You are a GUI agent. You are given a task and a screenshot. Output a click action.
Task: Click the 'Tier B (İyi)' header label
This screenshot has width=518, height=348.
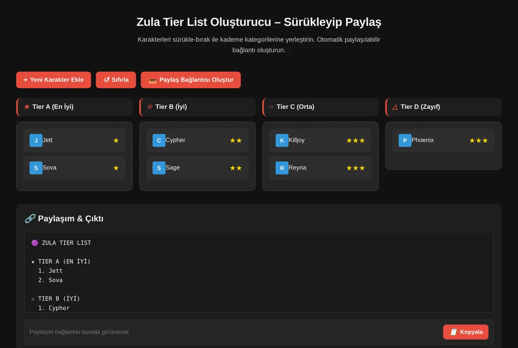[x=171, y=107]
